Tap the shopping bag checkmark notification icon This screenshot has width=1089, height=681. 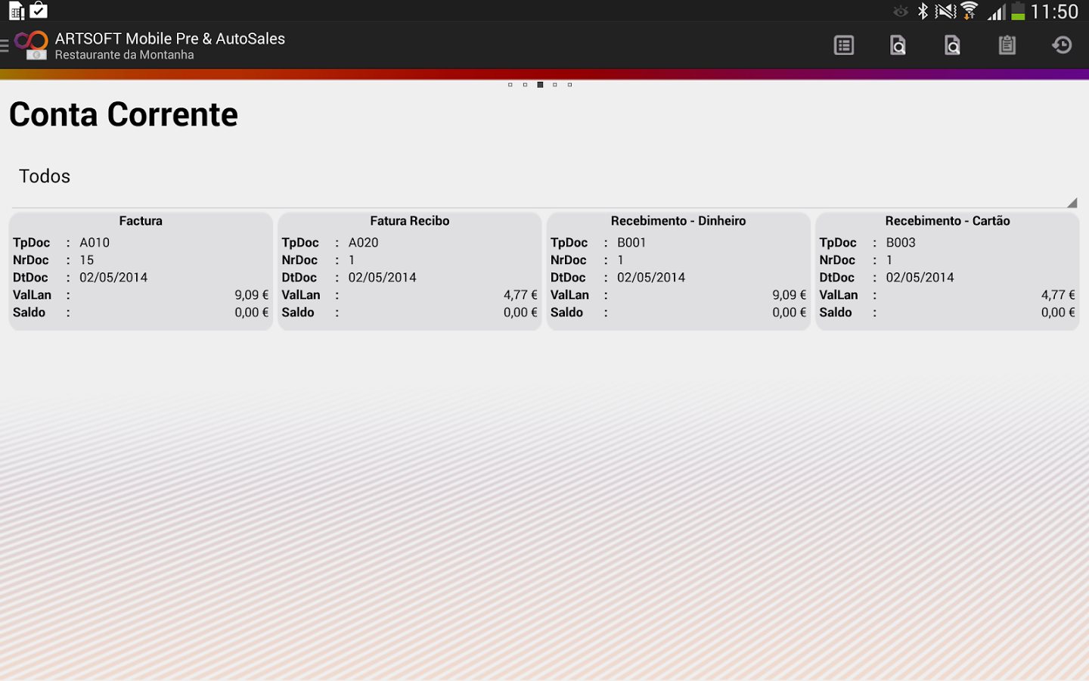tap(39, 11)
